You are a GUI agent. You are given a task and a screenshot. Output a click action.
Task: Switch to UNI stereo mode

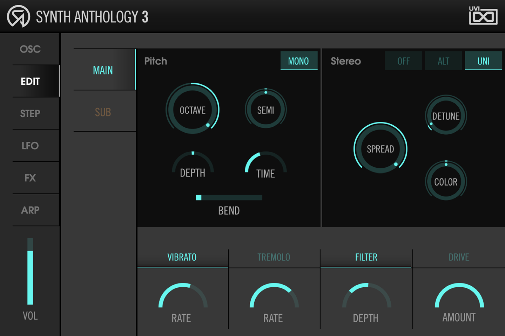click(483, 61)
